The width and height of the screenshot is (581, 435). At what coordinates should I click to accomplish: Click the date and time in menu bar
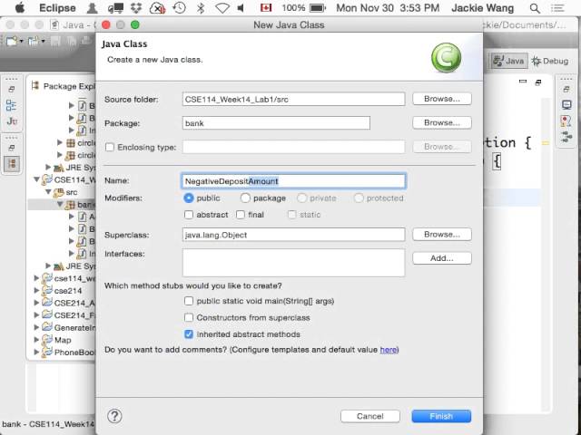(388, 8)
